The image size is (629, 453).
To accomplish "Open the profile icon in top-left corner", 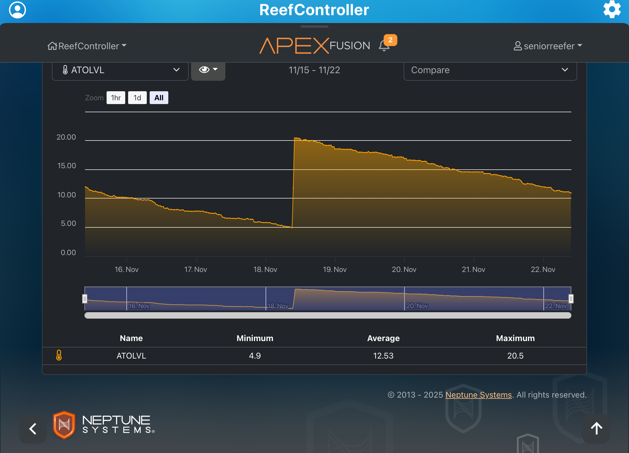I will [x=17, y=10].
